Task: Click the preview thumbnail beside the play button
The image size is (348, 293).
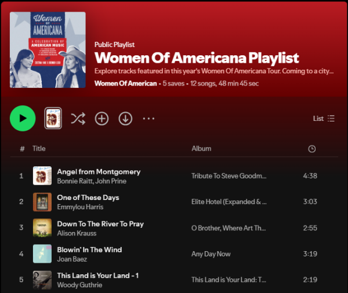Action: point(53,119)
